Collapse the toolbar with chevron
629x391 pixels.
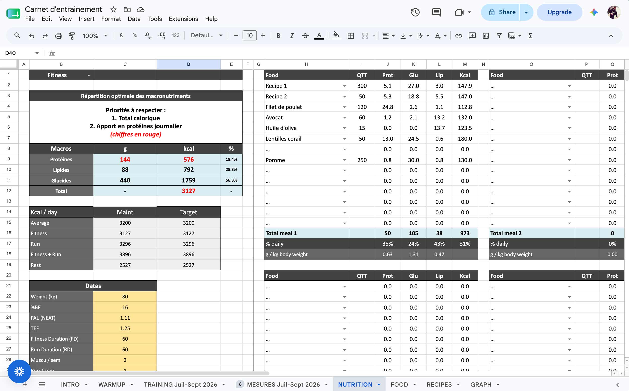coord(611,36)
